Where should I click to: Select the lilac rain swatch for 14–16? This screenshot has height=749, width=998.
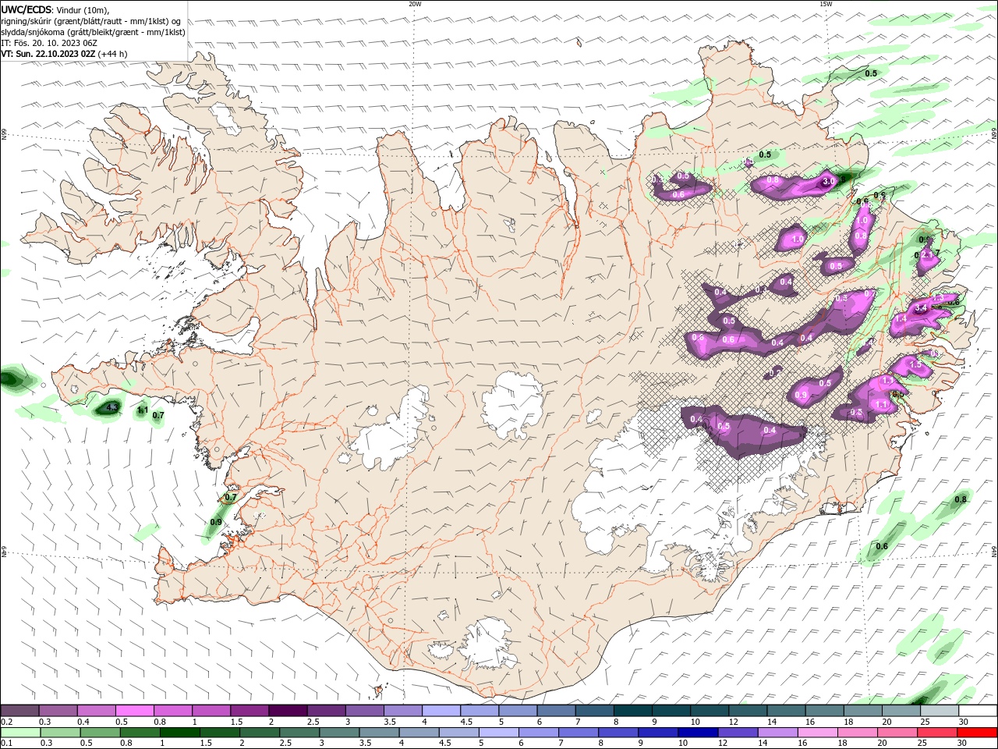[777, 733]
